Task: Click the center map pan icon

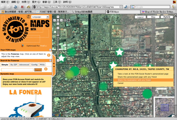Action: (x=58, y=20)
